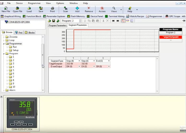Select the Find tab in browser panel
The height and width of the screenshot is (133, 186).
[19, 33]
